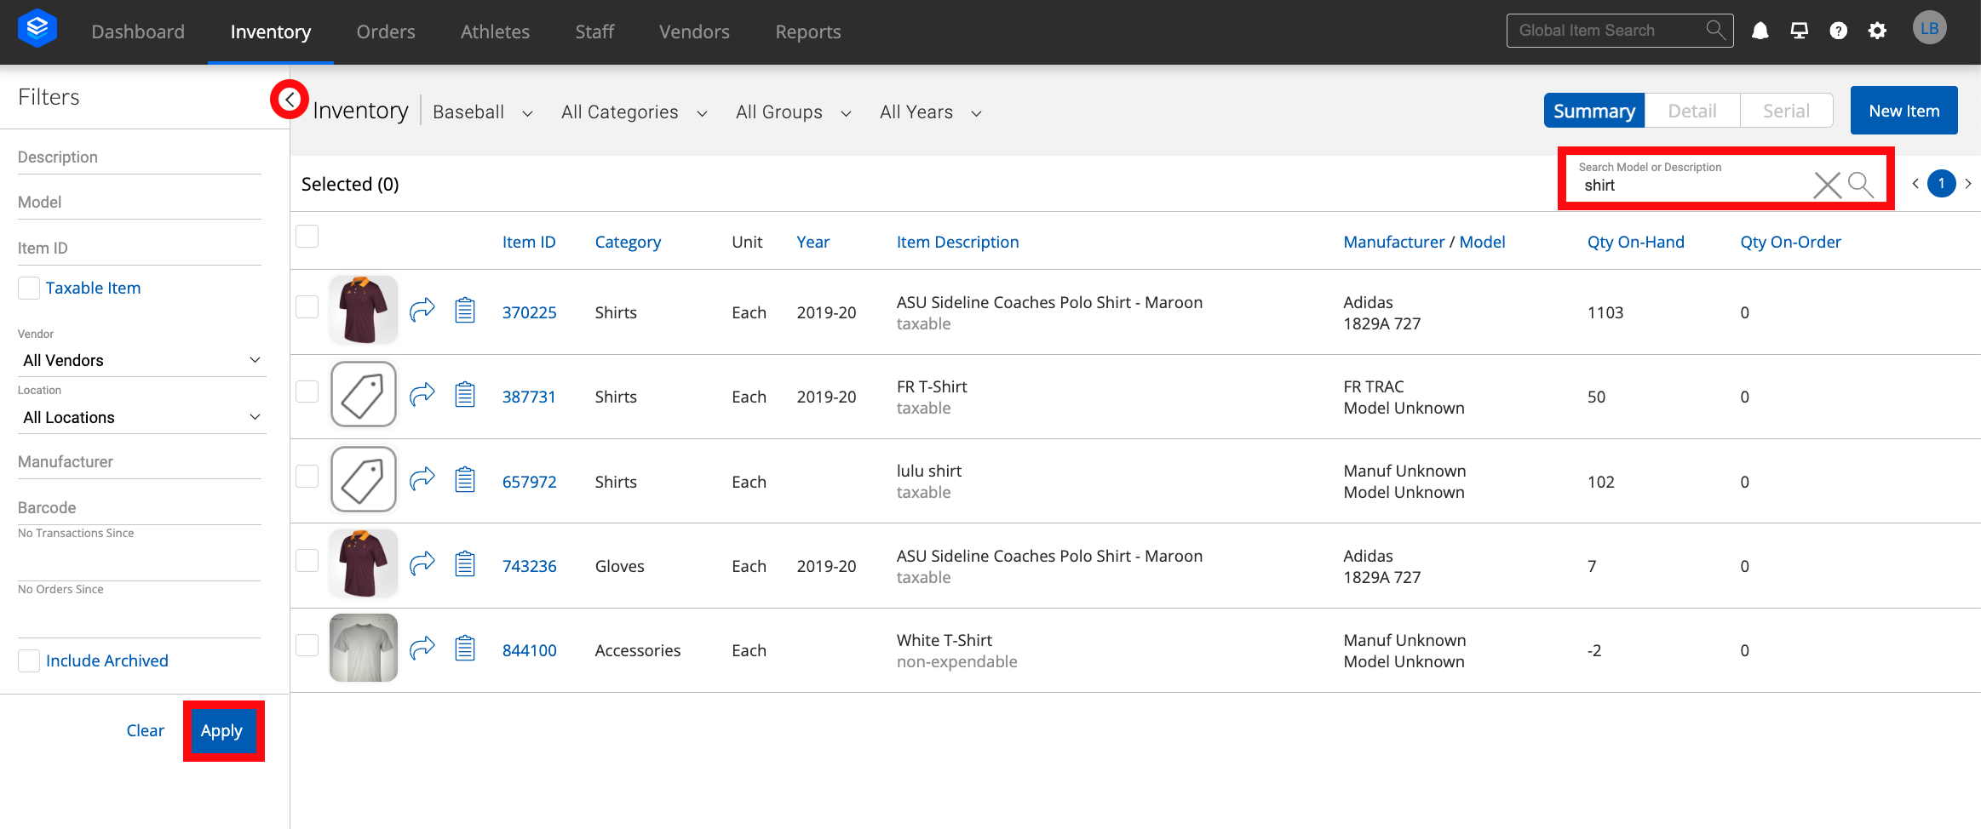Click the app logo icon
1981x829 pixels.
point(37,29)
